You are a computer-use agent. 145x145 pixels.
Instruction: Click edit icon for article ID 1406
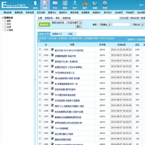[x=52, y=66]
